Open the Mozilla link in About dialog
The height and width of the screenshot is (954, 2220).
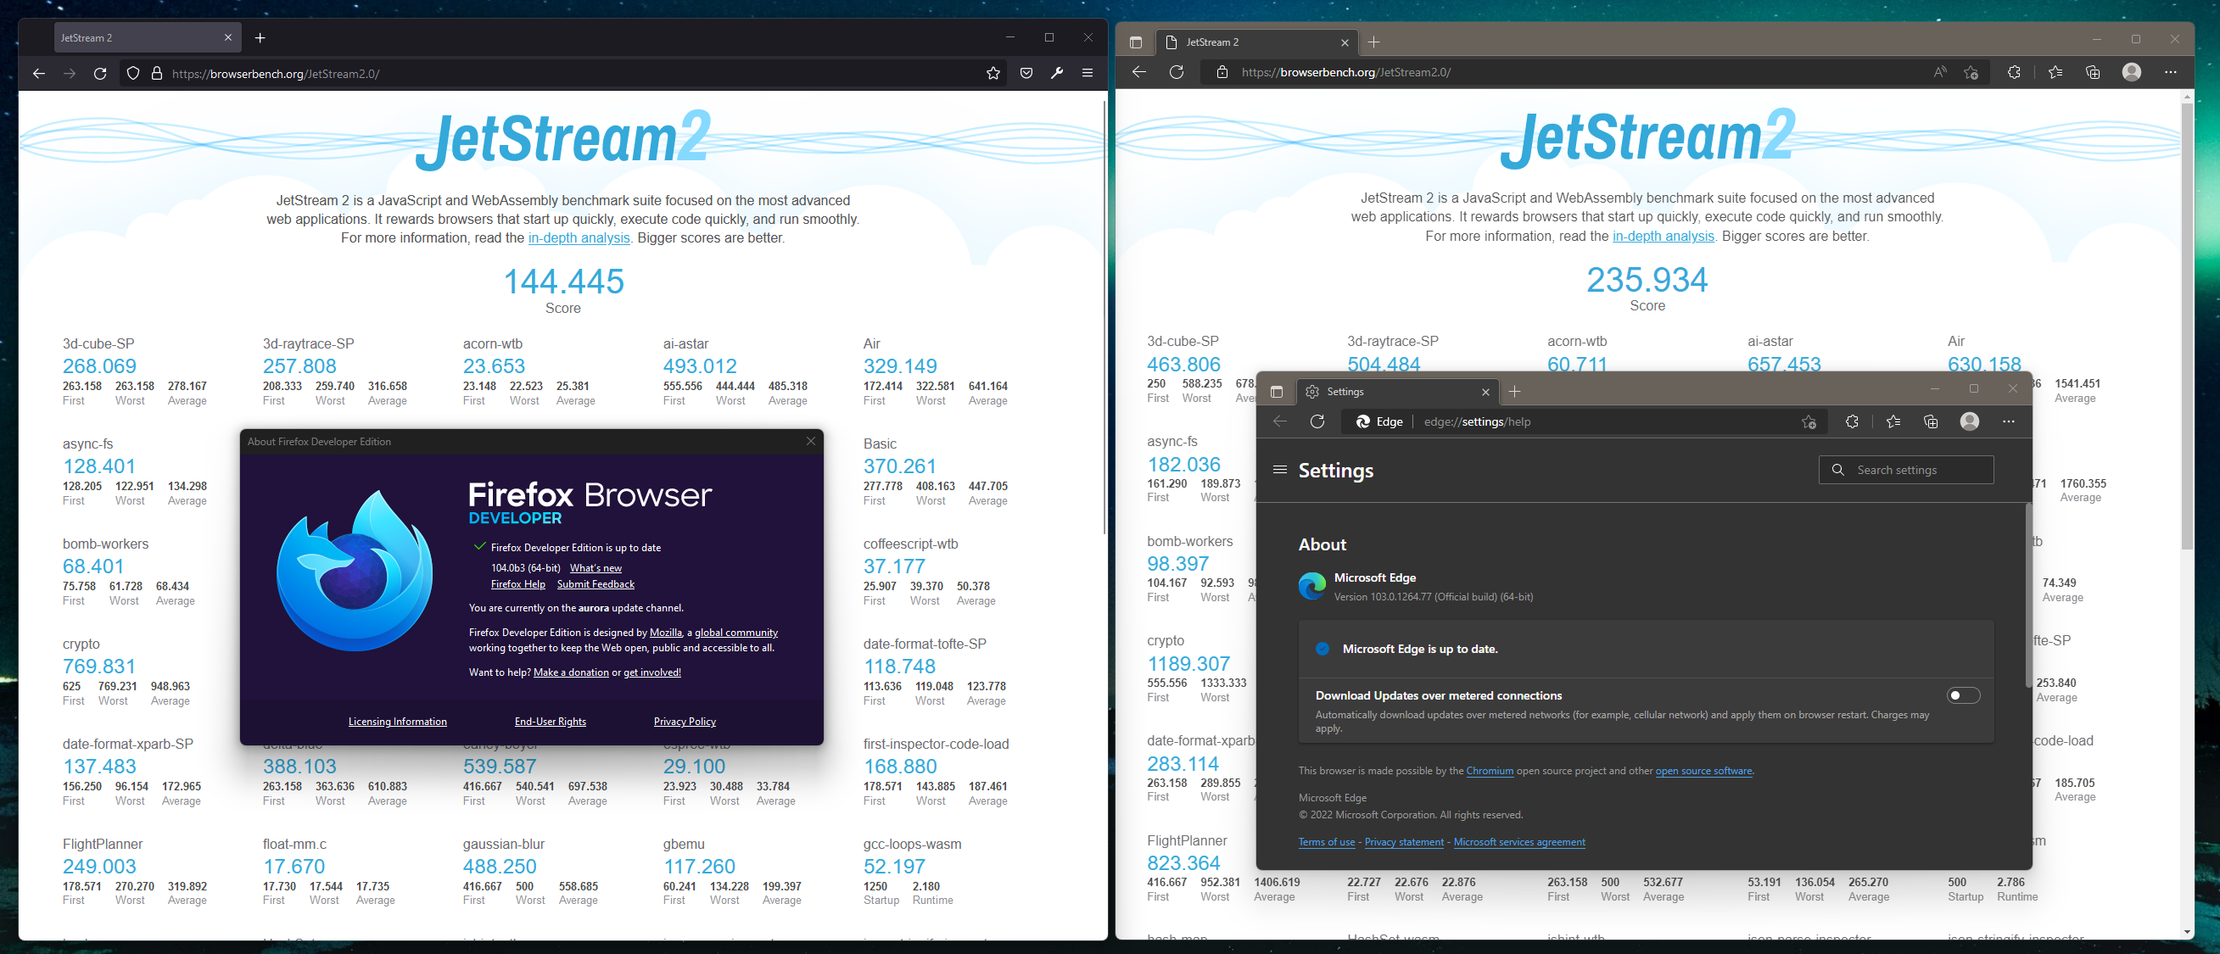[665, 633]
